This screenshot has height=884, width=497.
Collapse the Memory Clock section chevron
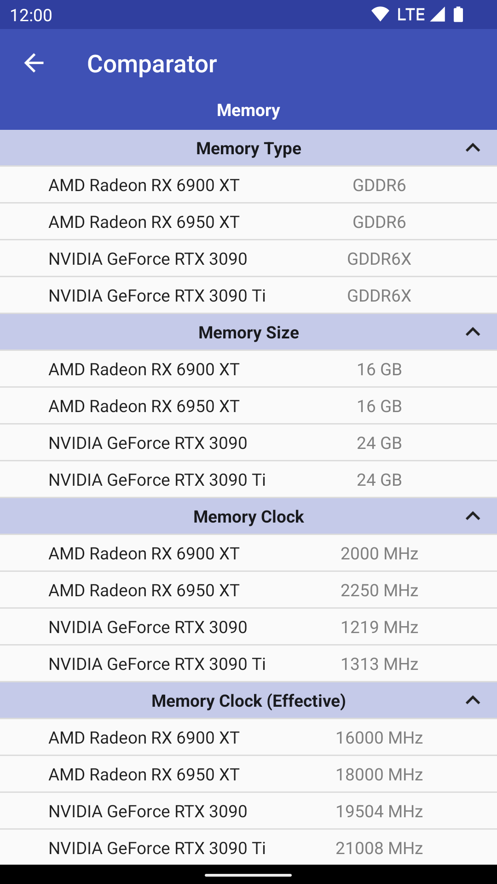pos(473,516)
